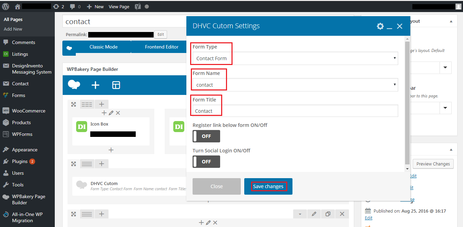The height and width of the screenshot is (227, 463).
Task: Open Templates icon in the builder toolbar
Action: (116, 85)
